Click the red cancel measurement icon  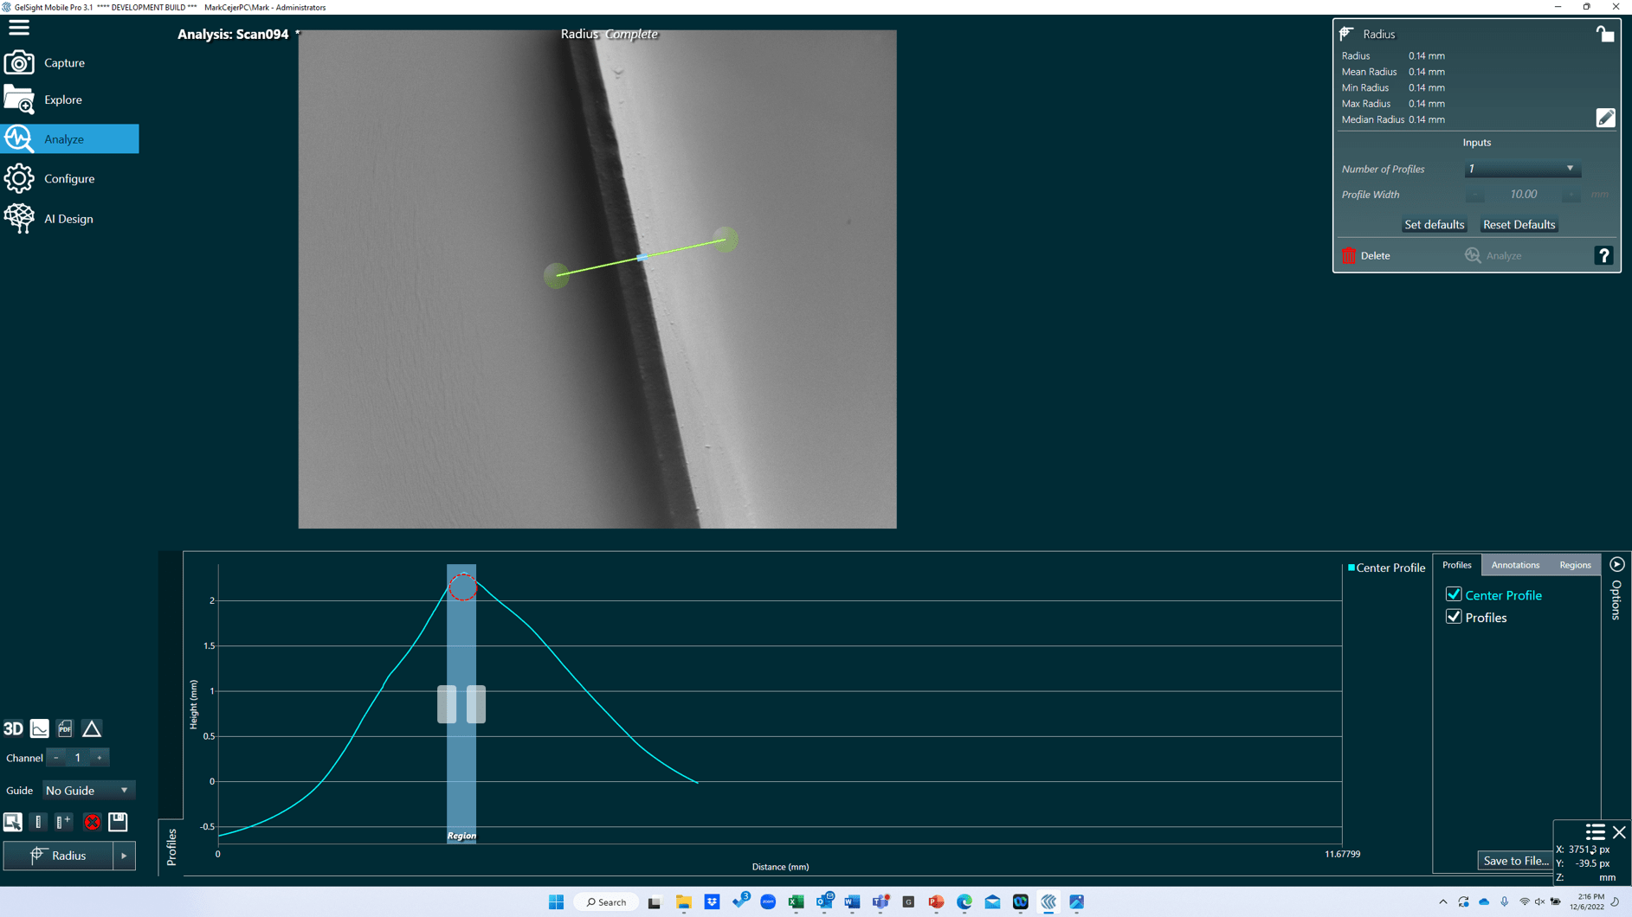pyautogui.click(x=92, y=822)
